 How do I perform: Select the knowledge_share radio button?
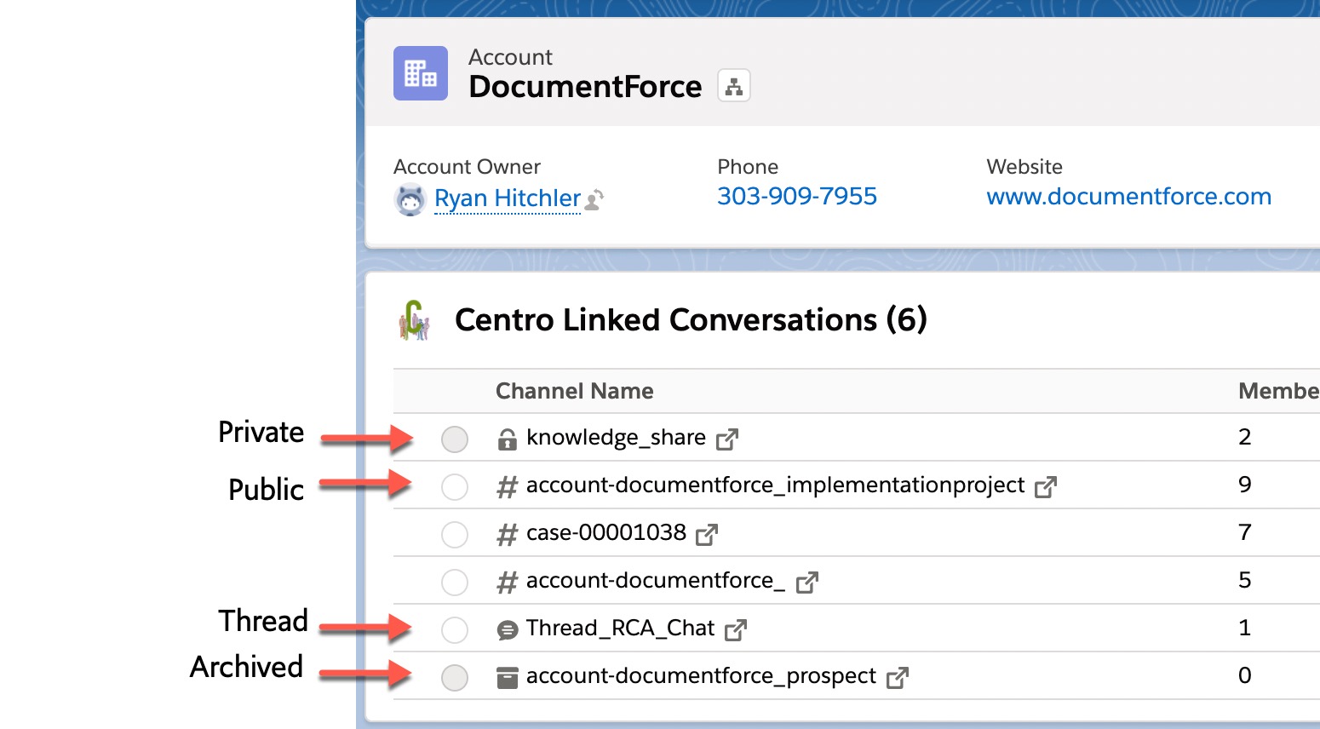click(455, 439)
